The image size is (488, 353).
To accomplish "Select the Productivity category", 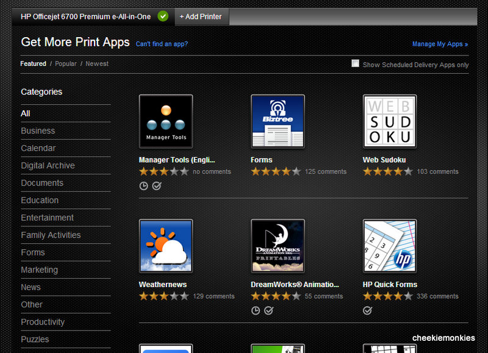I will [66, 323].
